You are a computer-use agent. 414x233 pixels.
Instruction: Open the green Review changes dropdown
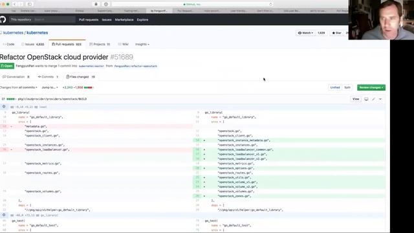(x=371, y=87)
